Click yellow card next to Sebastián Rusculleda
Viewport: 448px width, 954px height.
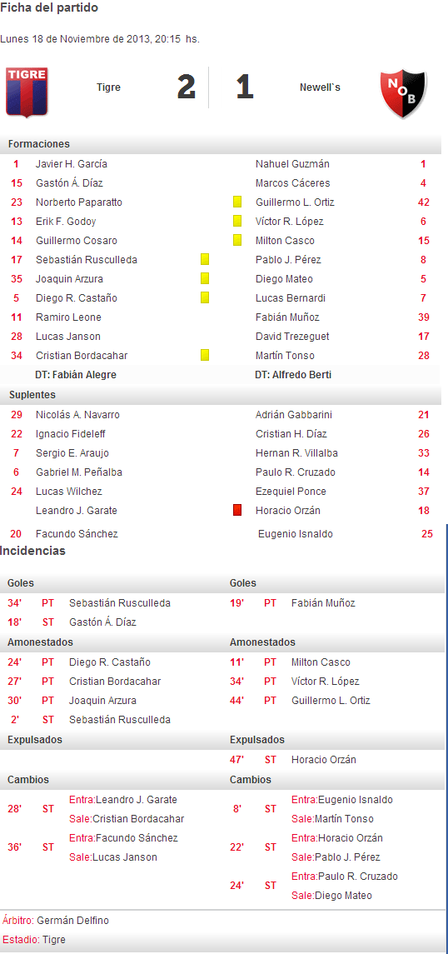(x=205, y=259)
